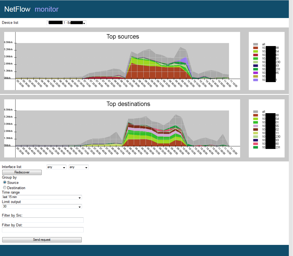The height and width of the screenshot is (256, 293).
Task: Expand the first interface 'any' dropdown
Action: 56,167
